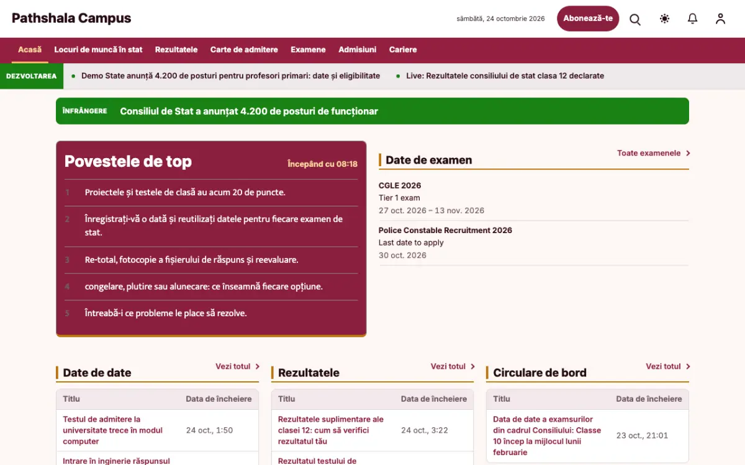The width and height of the screenshot is (745, 465).
Task: Open the Admisiuni navigation item
Action: click(x=358, y=50)
